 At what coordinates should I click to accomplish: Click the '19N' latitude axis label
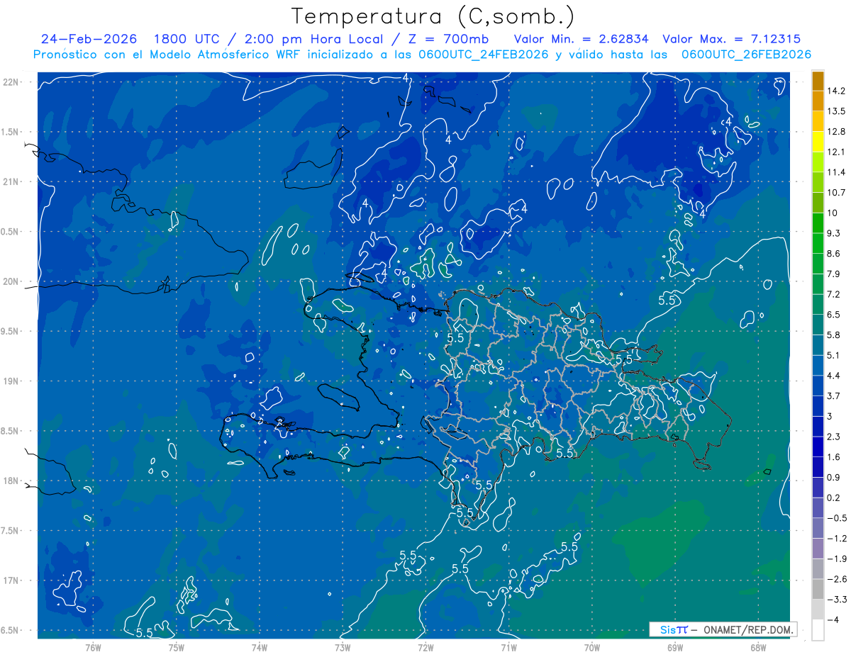click(x=11, y=381)
